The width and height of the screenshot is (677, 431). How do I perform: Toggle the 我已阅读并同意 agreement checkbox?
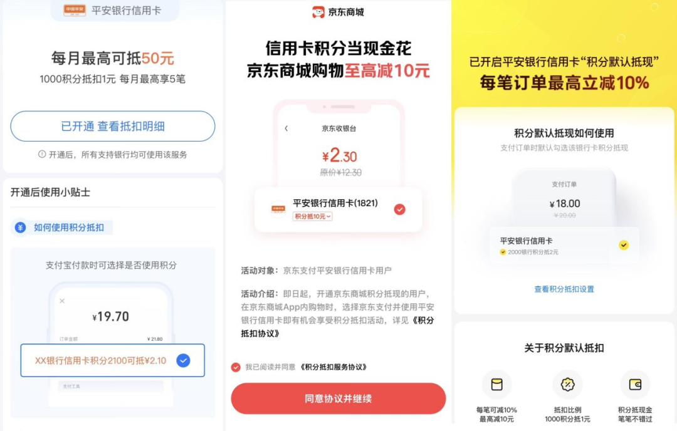tap(236, 367)
